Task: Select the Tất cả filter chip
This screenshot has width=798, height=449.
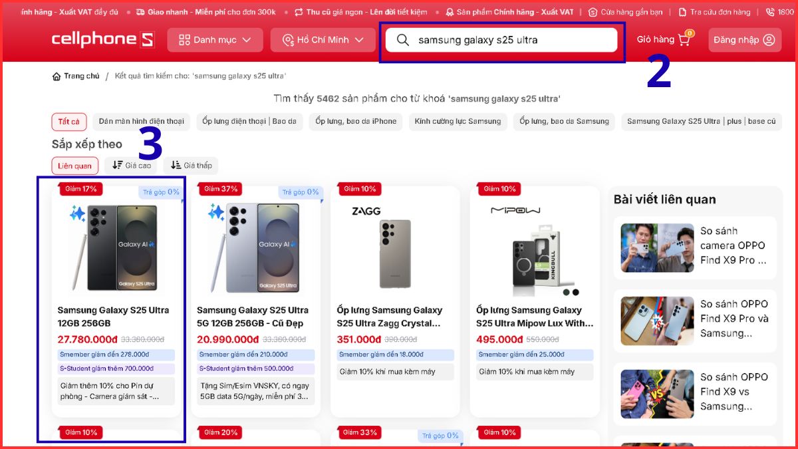Action: click(68, 121)
